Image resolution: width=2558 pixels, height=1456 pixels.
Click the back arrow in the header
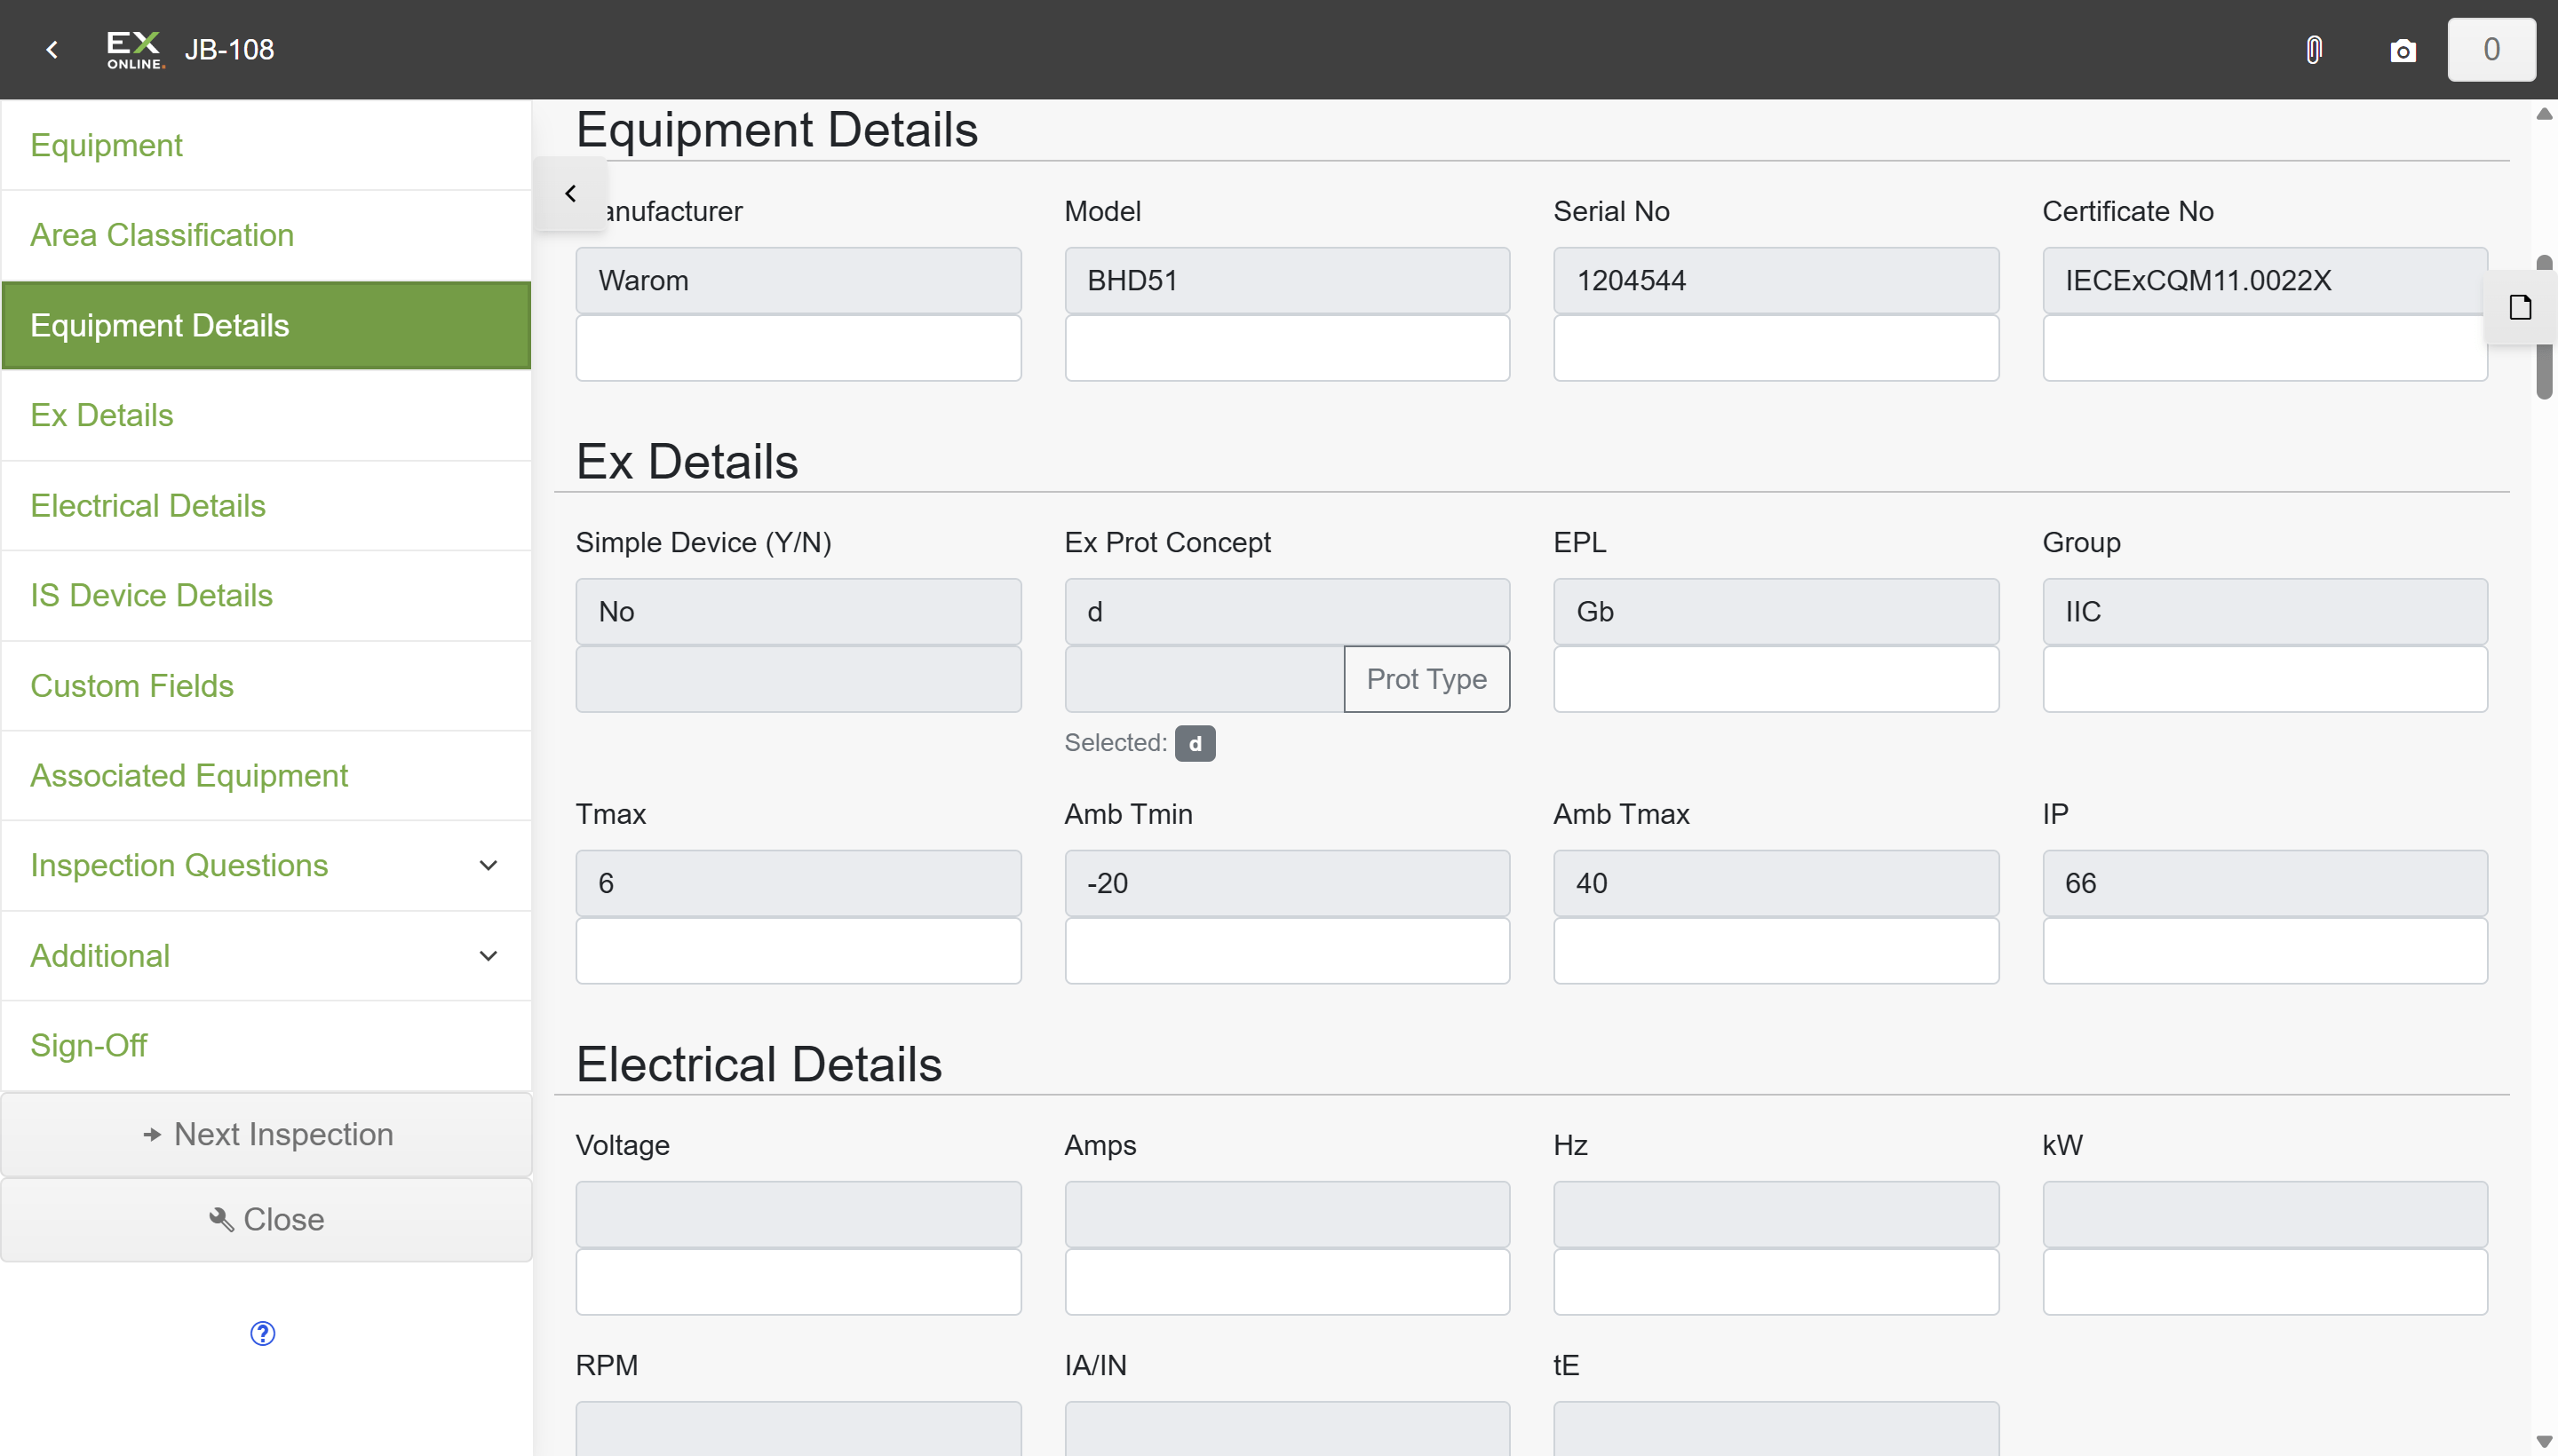coord(52,49)
